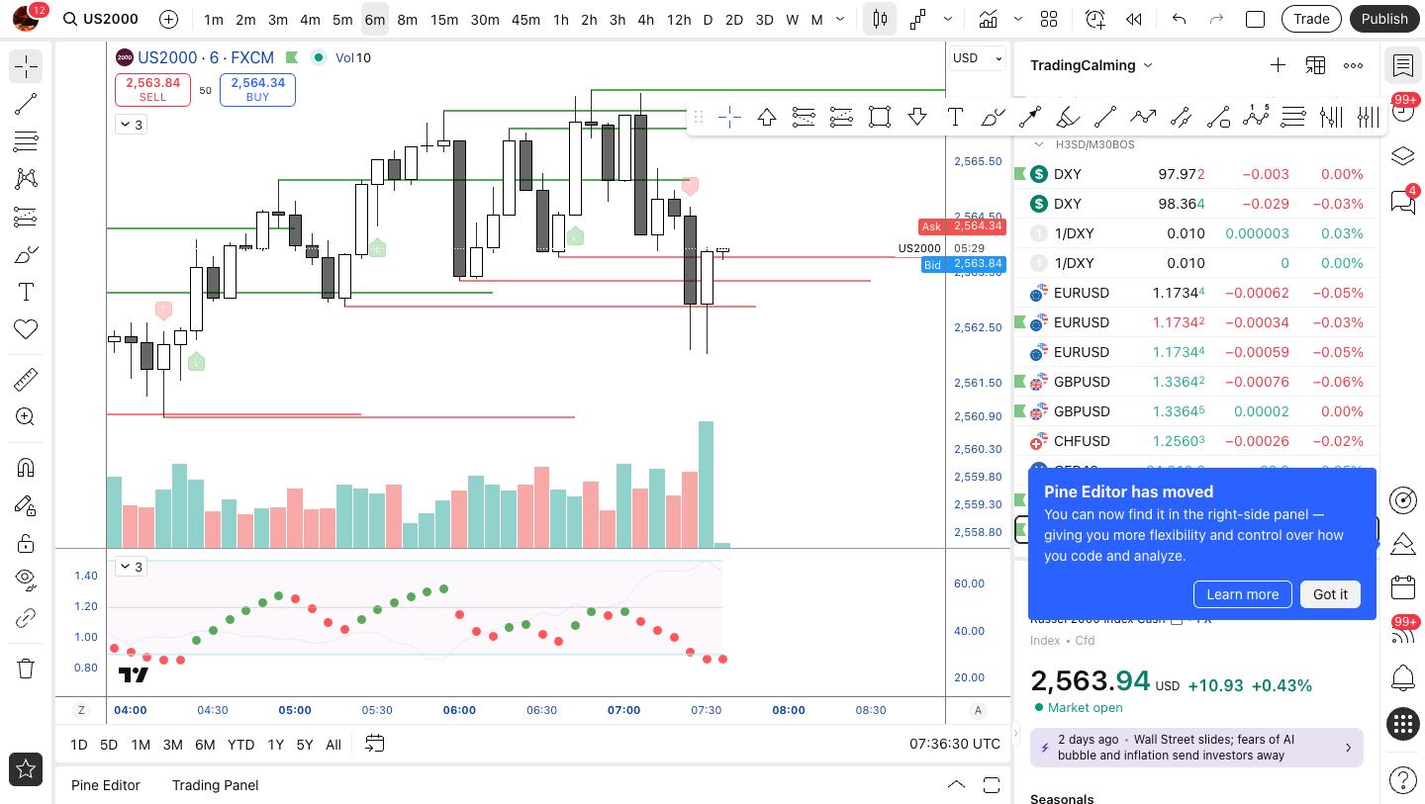Click the Publish button
This screenshot has height=804, width=1425.
1384,19
